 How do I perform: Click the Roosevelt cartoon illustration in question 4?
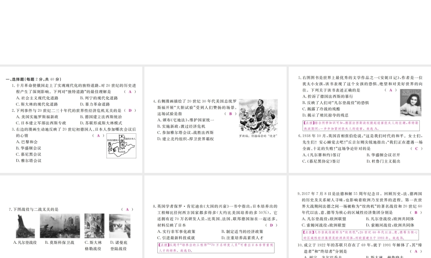[x=258, y=117]
